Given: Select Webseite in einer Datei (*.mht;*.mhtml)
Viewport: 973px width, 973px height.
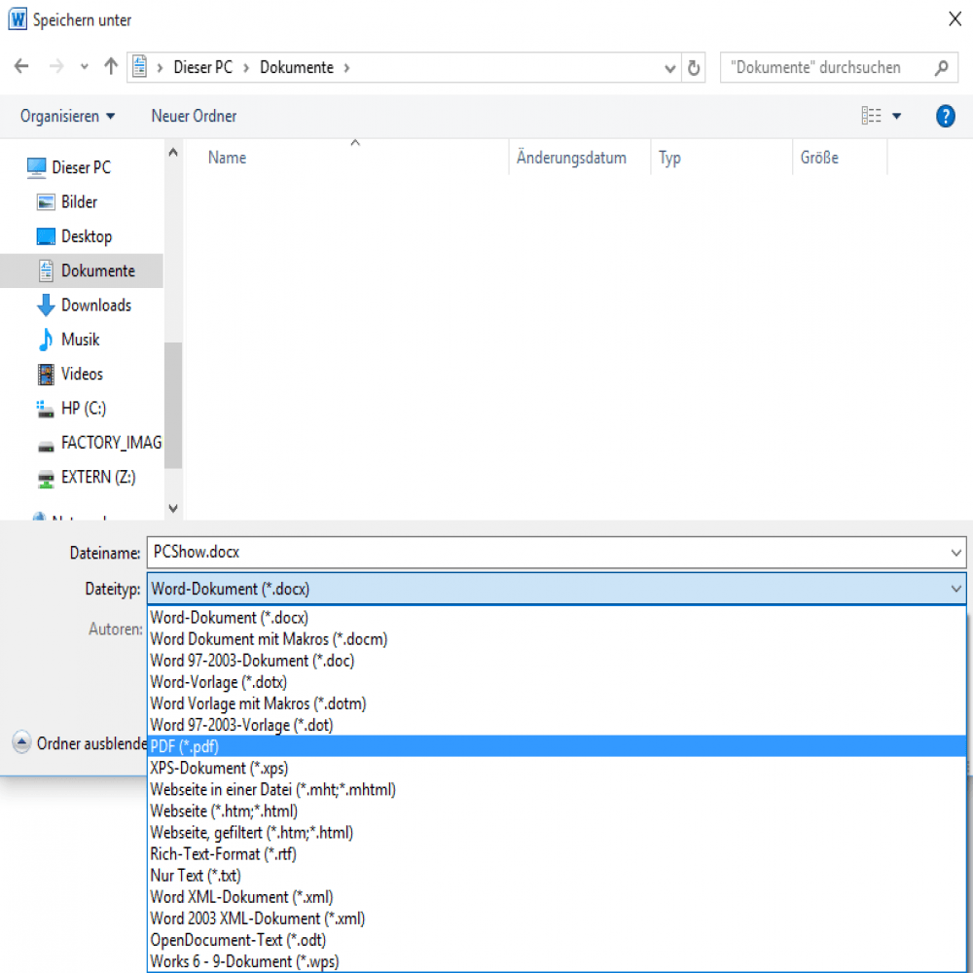Looking at the screenshot, I should pyautogui.click(x=557, y=789).
